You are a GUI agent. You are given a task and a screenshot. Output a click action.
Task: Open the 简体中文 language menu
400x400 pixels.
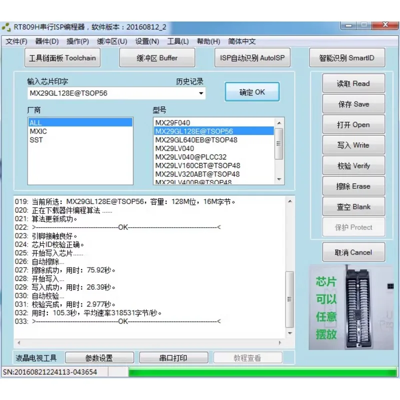click(242, 41)
